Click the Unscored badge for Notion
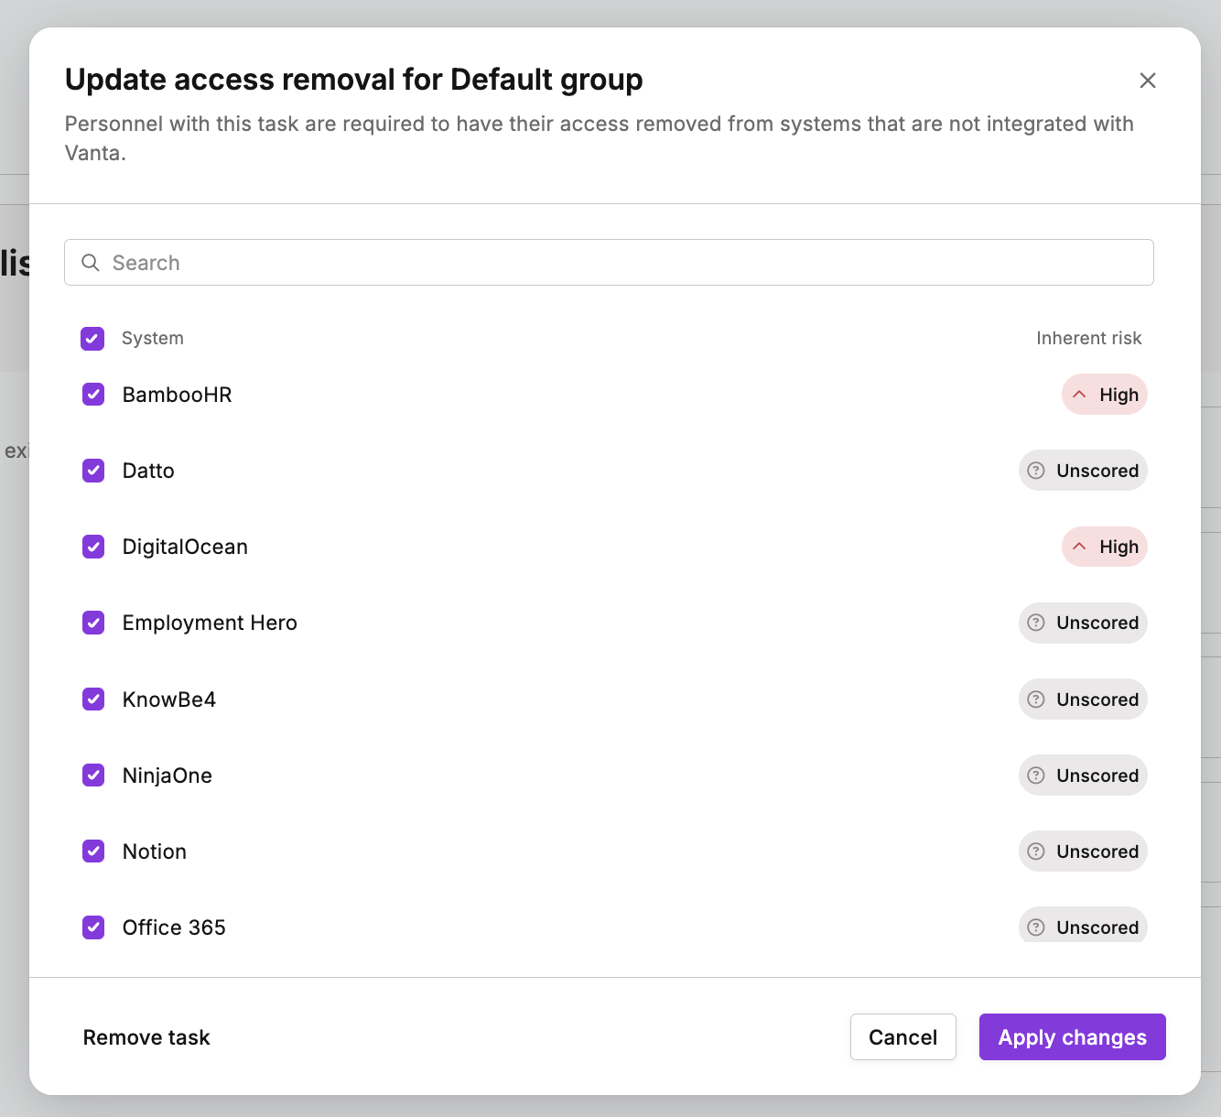The image size is (1221, 1117). (1083, 851)
